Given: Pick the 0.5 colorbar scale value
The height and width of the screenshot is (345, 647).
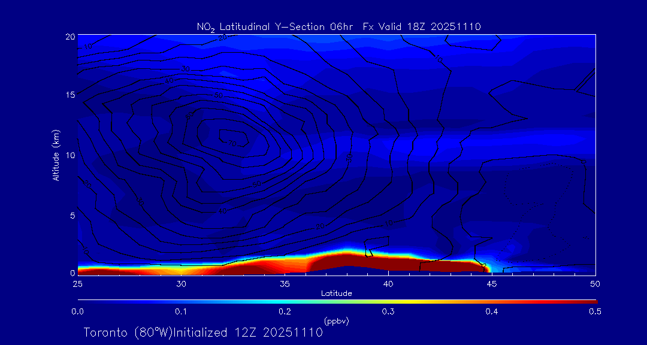Looking at the screenshot, I should (x=595, y=312).
